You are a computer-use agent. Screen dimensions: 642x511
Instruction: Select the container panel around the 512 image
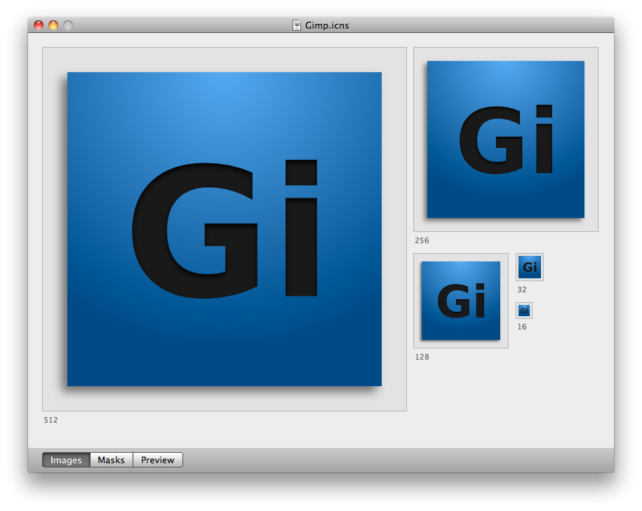225,60
